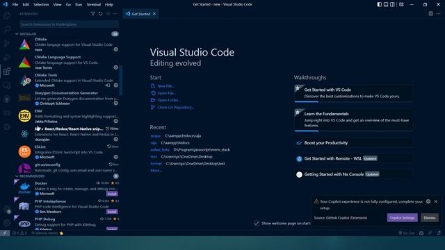Install the PHP Intelephense extension
Image resolution: width=445 pixels, height=250 pixels.
click(x=112, y=212)
